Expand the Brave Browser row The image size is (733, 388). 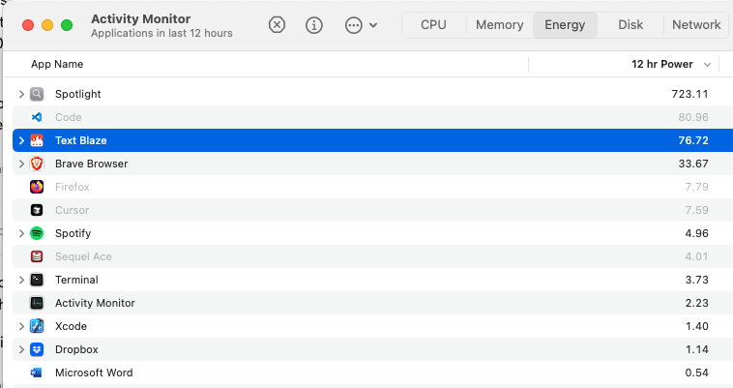click(x=21, y=164)
